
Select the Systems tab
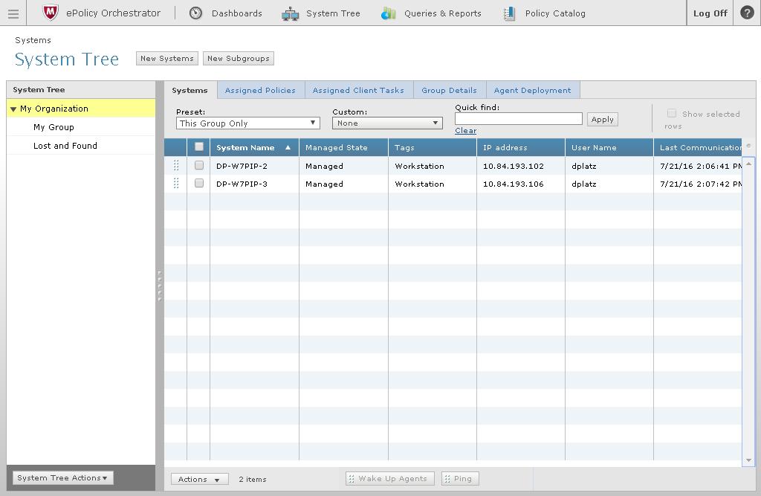[x=190, y=91]
